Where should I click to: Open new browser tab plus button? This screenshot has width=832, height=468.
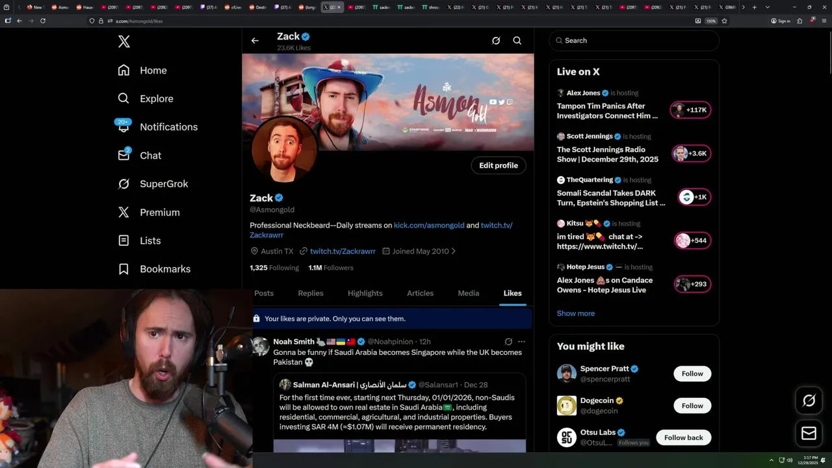pyautogui.click(x=754, y=7)
